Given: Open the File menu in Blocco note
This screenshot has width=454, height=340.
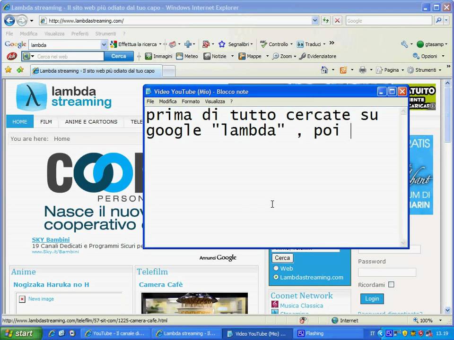Looking at the screenshot, I should (x=150, y=102).
